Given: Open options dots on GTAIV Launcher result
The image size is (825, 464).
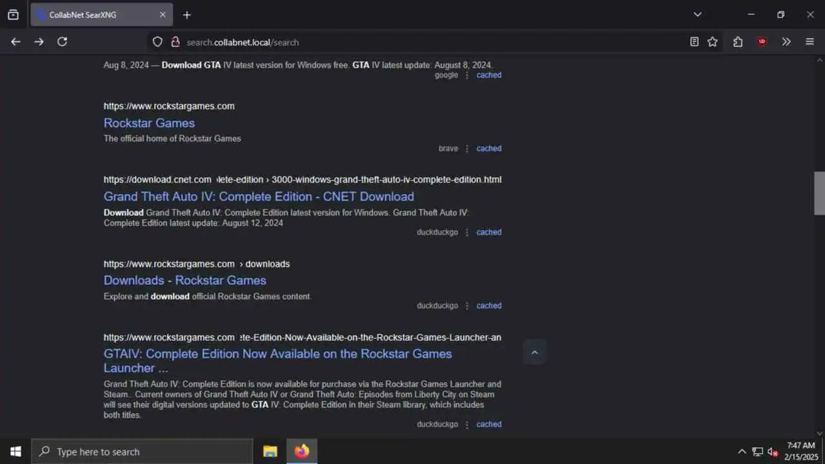Looking at the screenshot, I should [x=467, y=425].
